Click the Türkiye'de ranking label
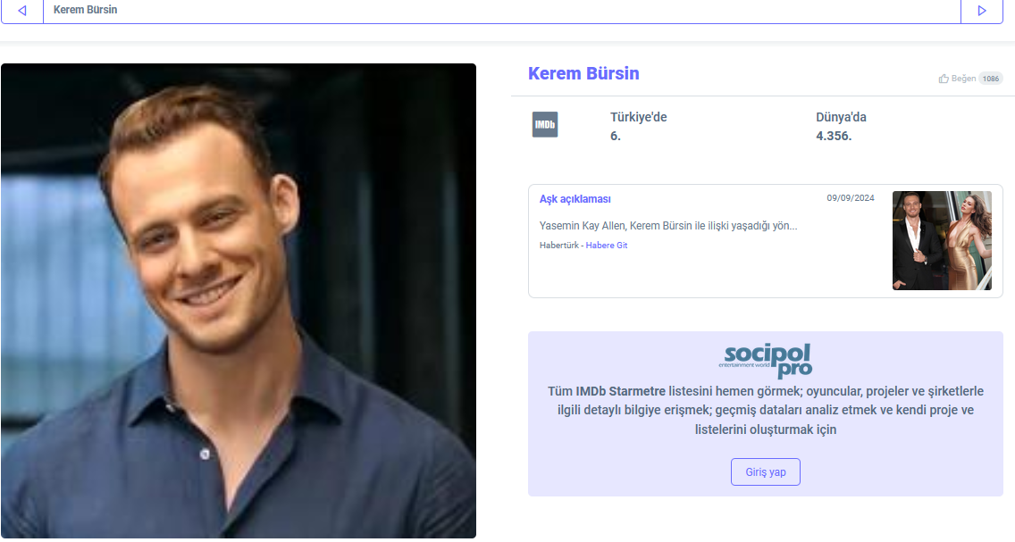This screenshot has height=542, width=1015. tap(638, 117)
